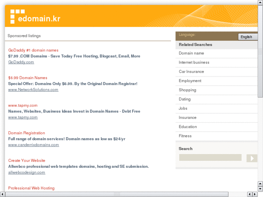Open the Professional Web Hosting listing
The width and height of the screenshot is (263, 197).
[x=31, y=188]
